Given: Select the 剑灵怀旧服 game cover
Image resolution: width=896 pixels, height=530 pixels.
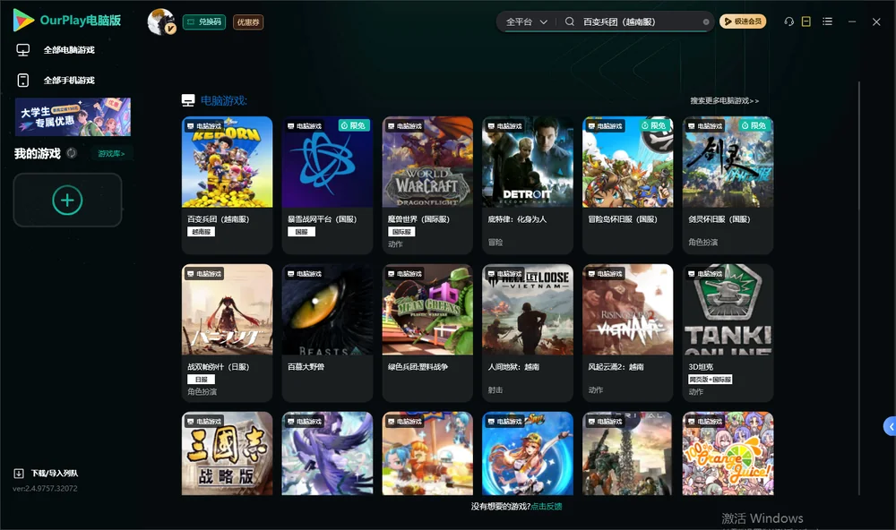Looking at the screenshot, I should coord(728,162).
